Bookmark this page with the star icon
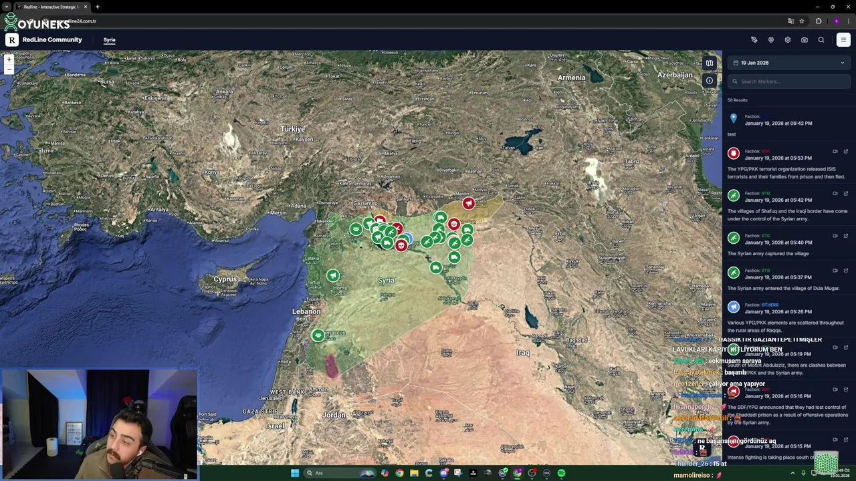This screenshot has height=481, width=856. point(802,21)
